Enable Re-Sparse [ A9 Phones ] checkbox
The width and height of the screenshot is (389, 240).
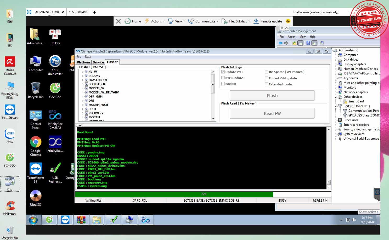click(266, 72)
